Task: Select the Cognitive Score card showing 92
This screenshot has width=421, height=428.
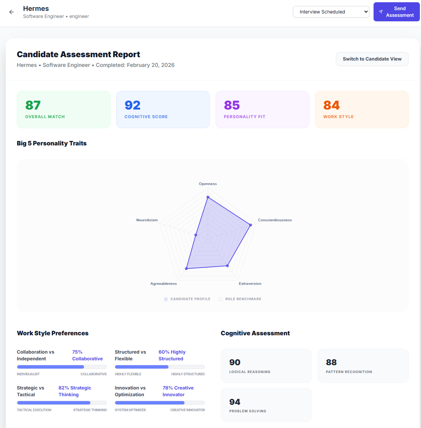Action: (163, 109)
